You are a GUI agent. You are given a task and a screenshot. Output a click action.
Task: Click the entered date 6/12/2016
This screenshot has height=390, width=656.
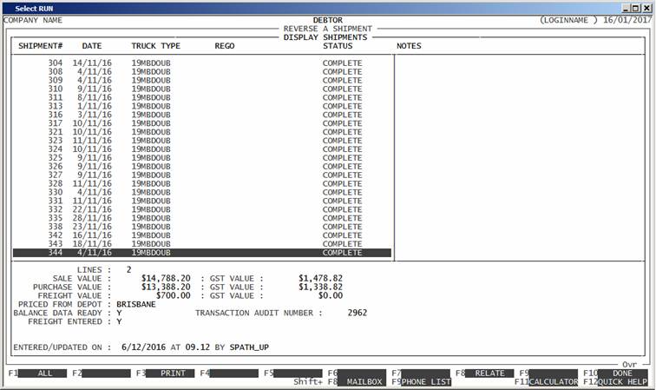pyautogui.click(x=143, y=347)
